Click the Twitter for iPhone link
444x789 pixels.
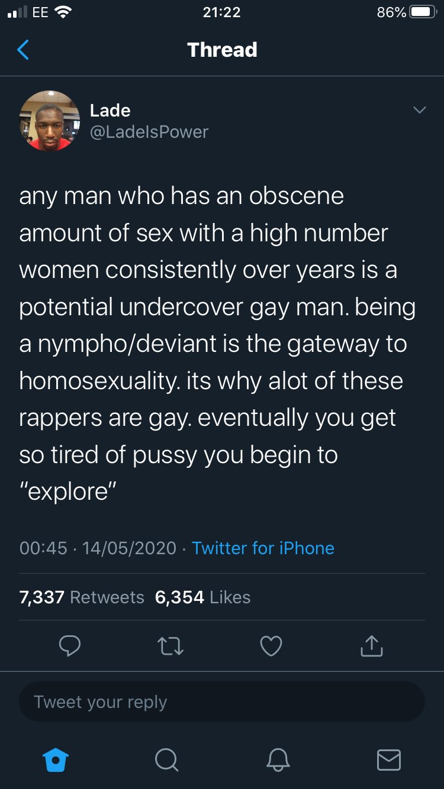tap(263, 548)
